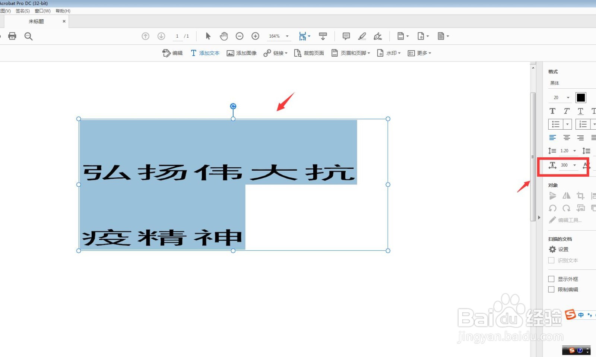
Task: Open line spacing 1.20 dropdown
Action: 574,151
